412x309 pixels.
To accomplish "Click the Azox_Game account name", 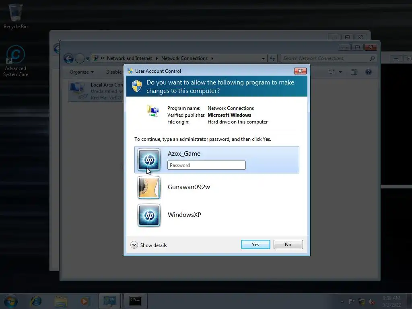I will point(184,154).
